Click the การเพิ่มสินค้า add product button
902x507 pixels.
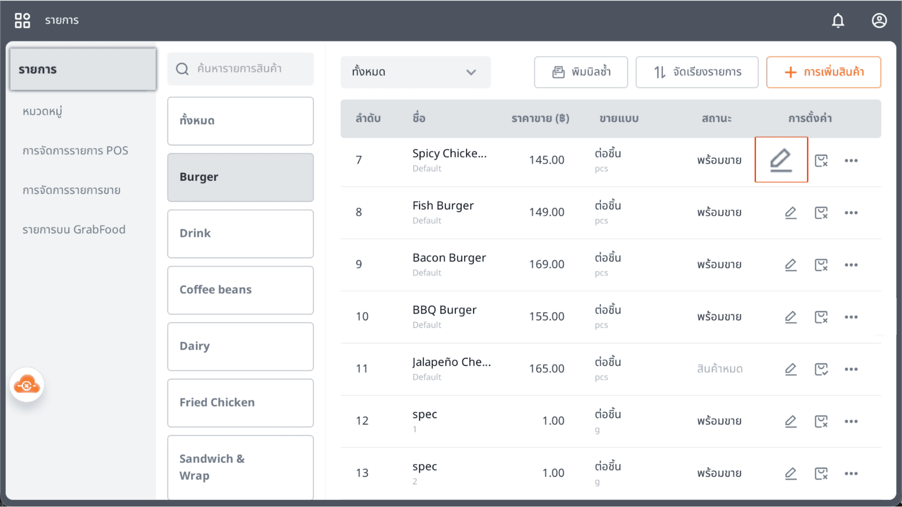point(824,72)
